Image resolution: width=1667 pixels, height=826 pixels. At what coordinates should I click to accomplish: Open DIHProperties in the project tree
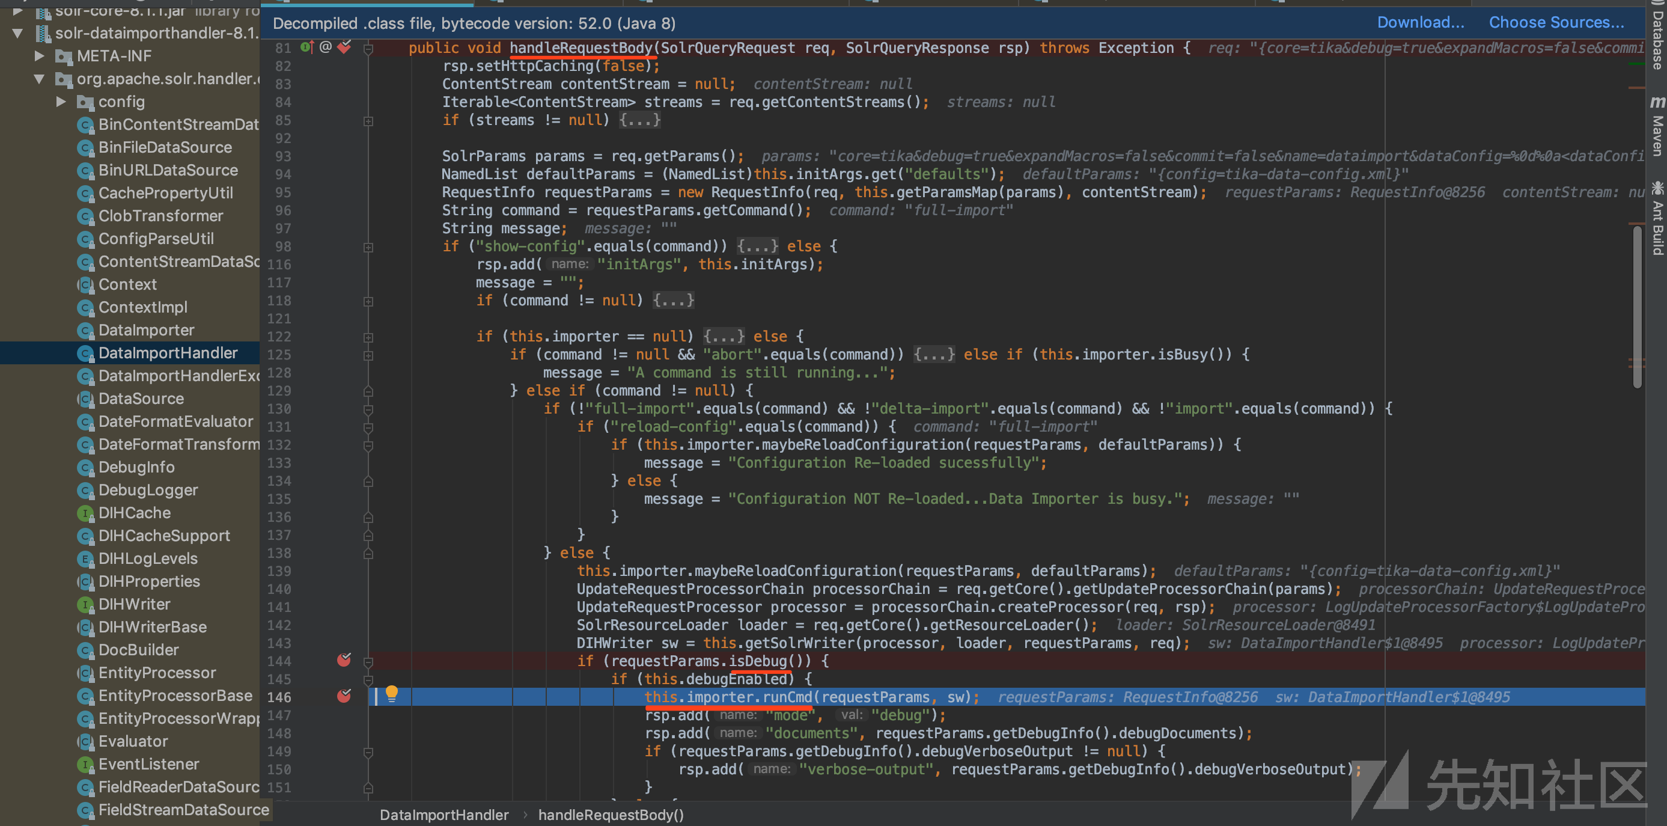[x=150, y=581]
